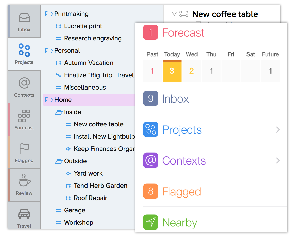Open the Inbox row showing 9 items
Viewport: 296px width, 240px height.
click(x=215, y=99)
